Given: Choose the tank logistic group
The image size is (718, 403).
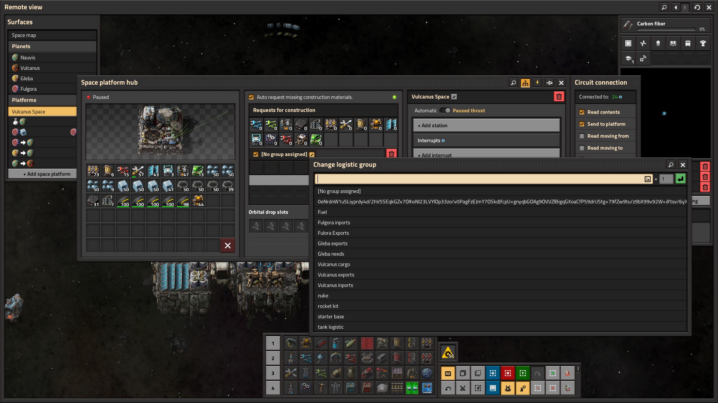Looking at the screenshot, I should pyautogui.click(x=500, y=327).
